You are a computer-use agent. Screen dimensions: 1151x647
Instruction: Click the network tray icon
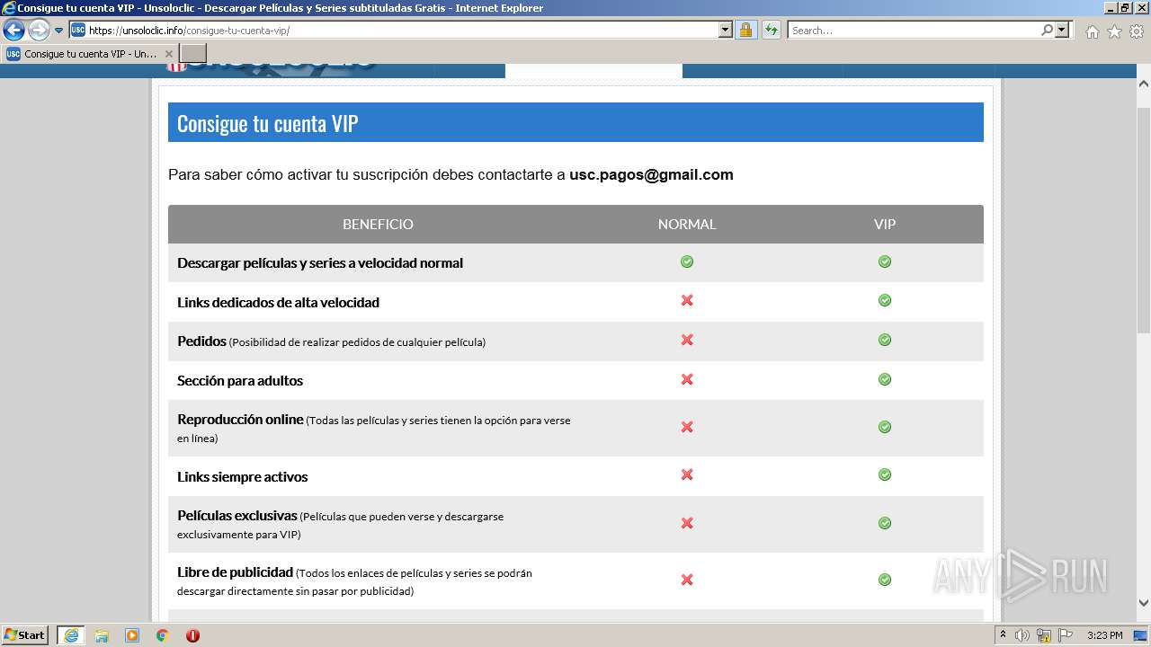(x=1044, y=635)
